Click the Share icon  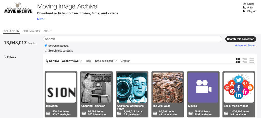244,4
